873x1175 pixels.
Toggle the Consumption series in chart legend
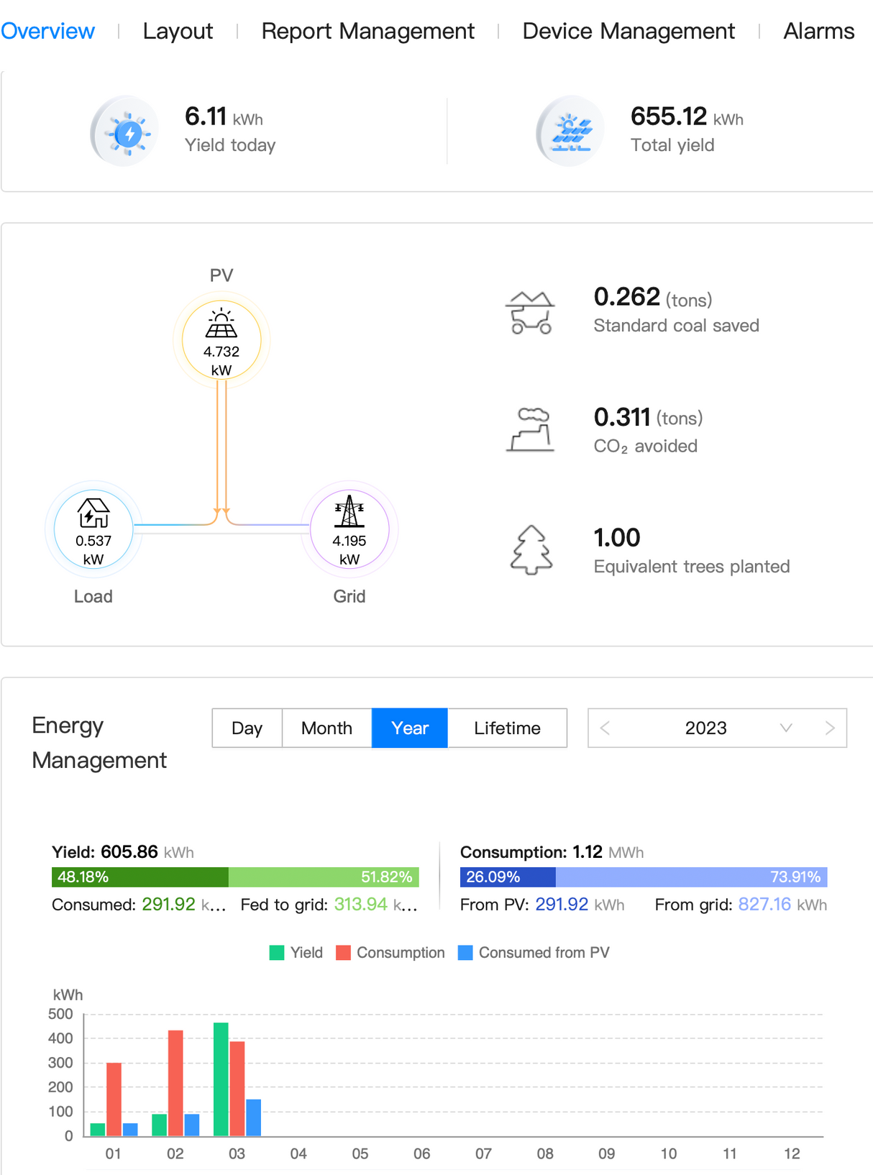click(390, 953)
